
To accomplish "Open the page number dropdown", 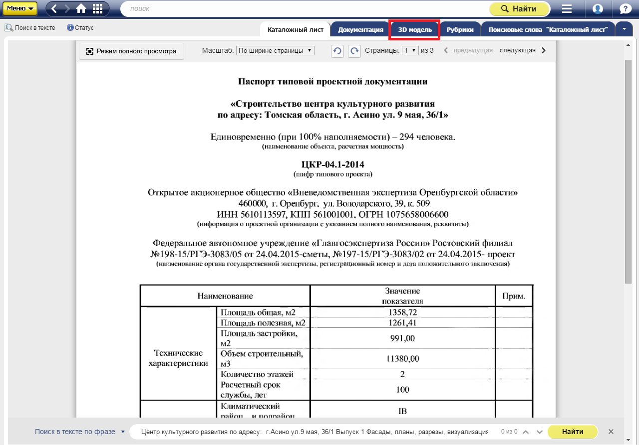I will pyautogui.click(x=410, y=50).
